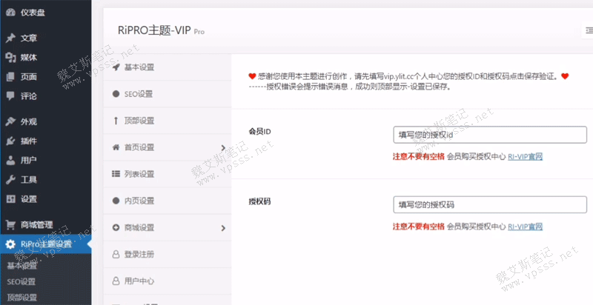Click the 授权码 field label
This screenshot has height=305, width=593.
(259, 201)
